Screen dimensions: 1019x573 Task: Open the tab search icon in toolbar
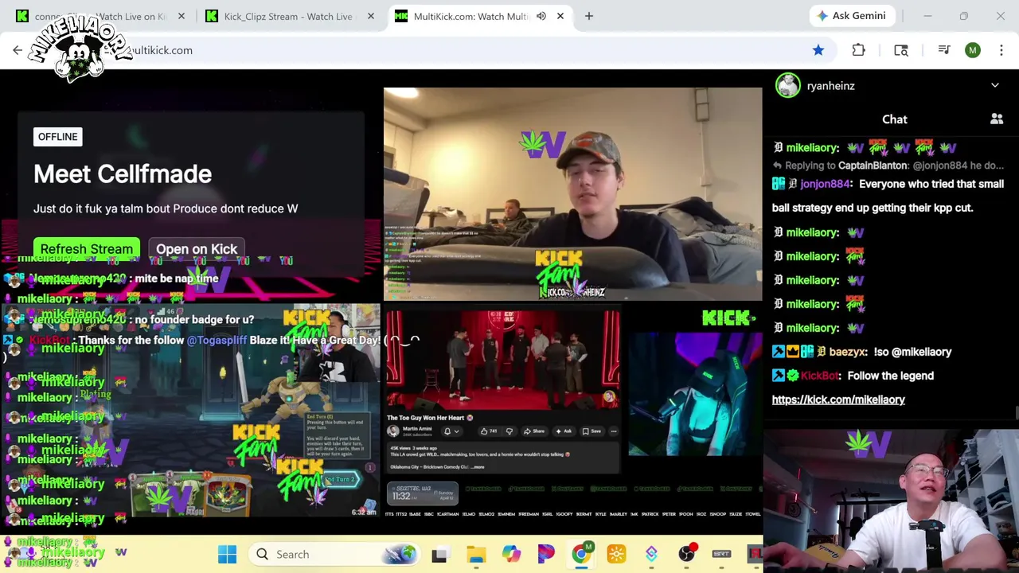click(x=901, y=50)
